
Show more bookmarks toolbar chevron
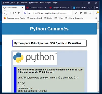click(x=96, y=18)
